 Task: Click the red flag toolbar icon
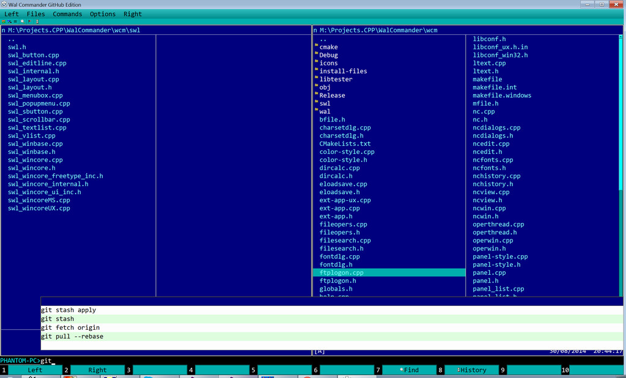pos(29,21)
